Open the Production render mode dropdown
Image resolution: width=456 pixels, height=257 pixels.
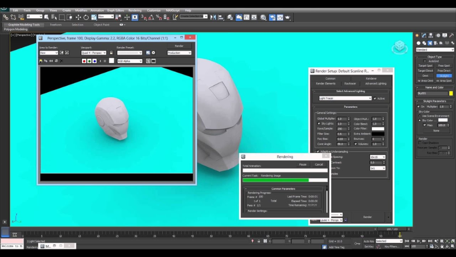pyautogui.click(x=179, y=53)
